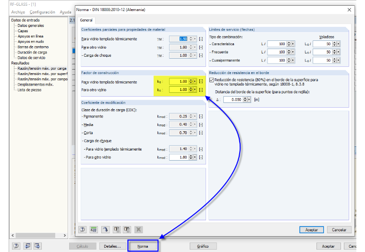Open the Ayuda menu
This screenshot has width=365, height=252.
coord(65,12)
